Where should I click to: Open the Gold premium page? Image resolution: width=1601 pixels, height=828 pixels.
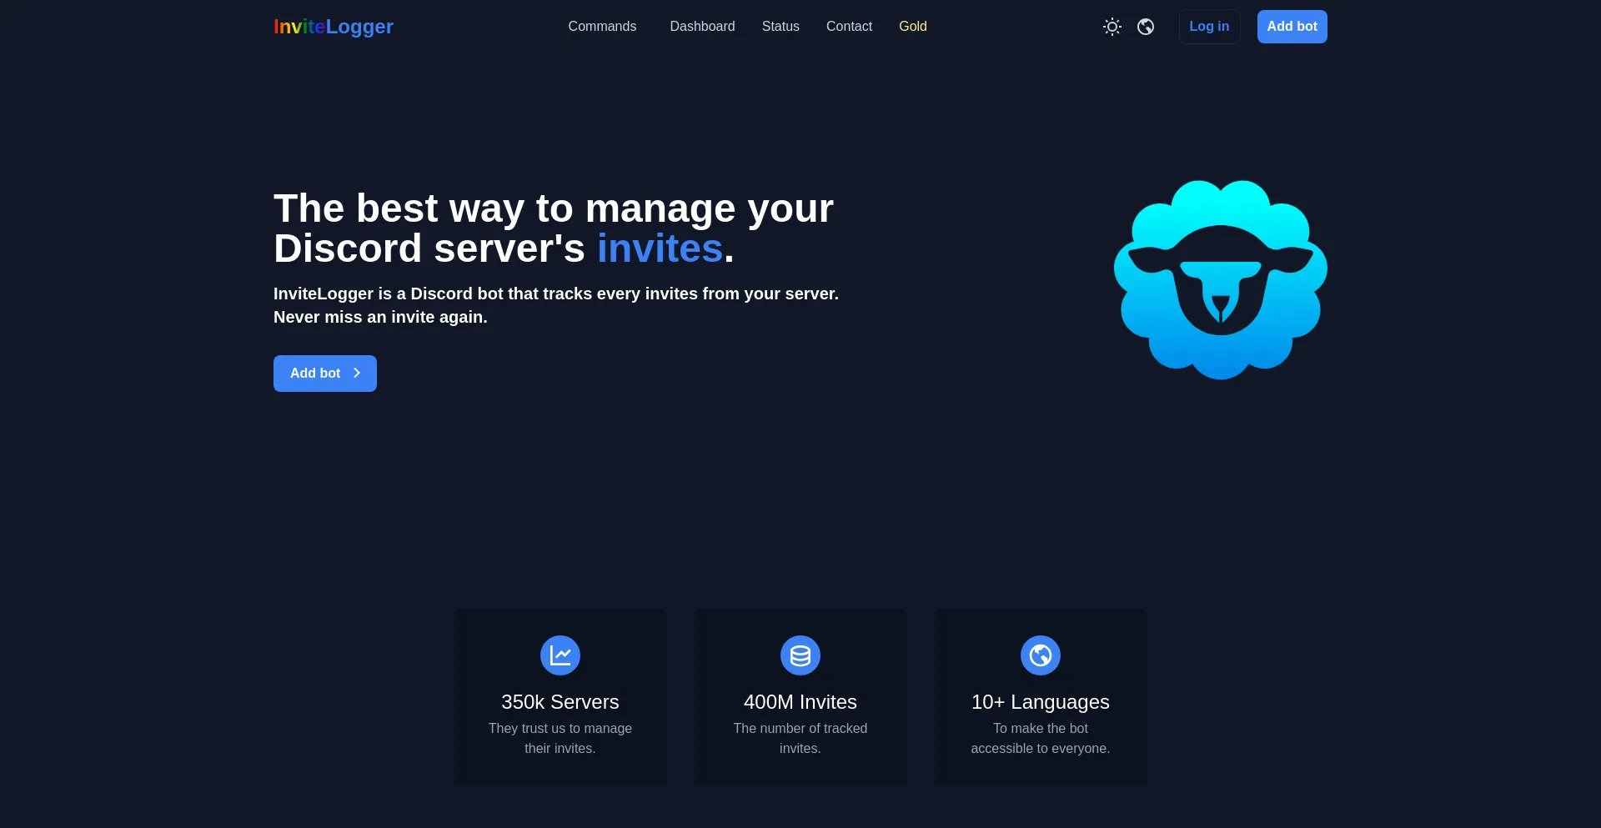tap(913, 27)
